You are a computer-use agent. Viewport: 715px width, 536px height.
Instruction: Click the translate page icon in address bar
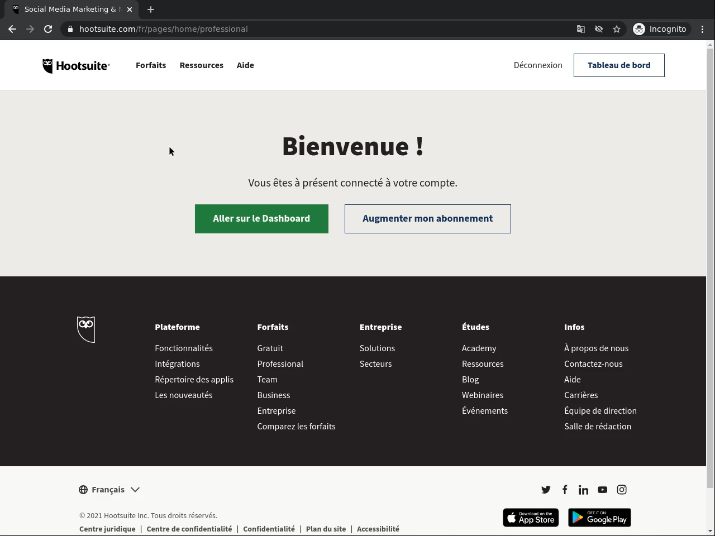tap(581, 29)
